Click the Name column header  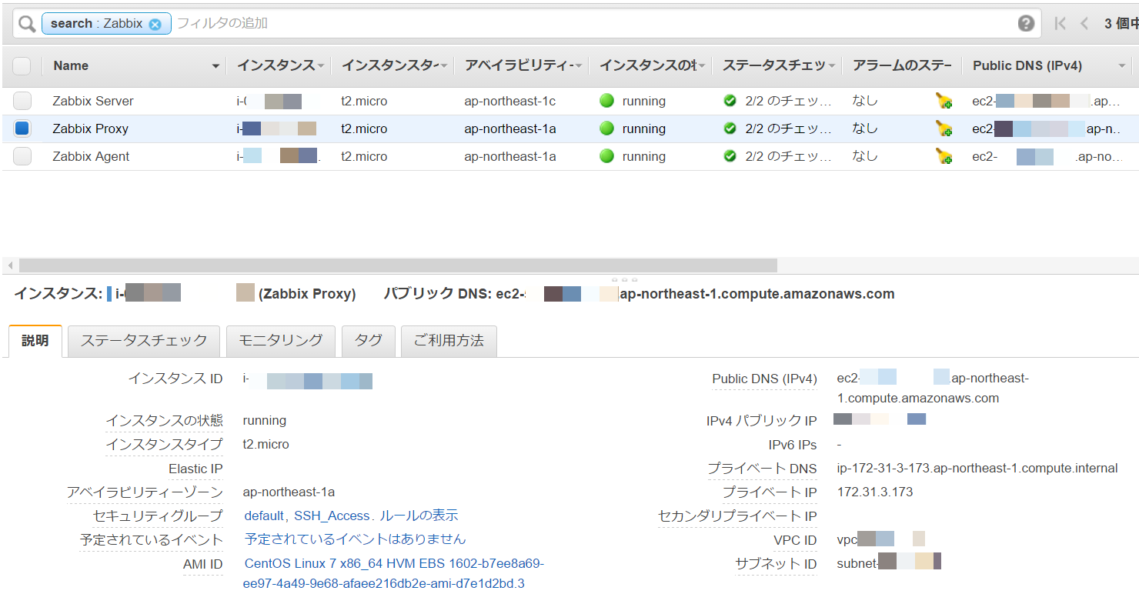point(71,66)
